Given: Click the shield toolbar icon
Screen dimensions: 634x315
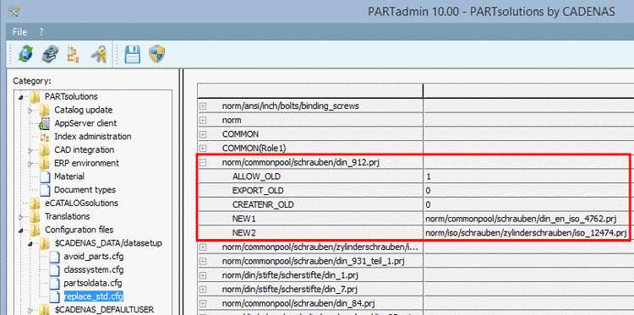Looking at the screenshot, I should tap(157, 54).
